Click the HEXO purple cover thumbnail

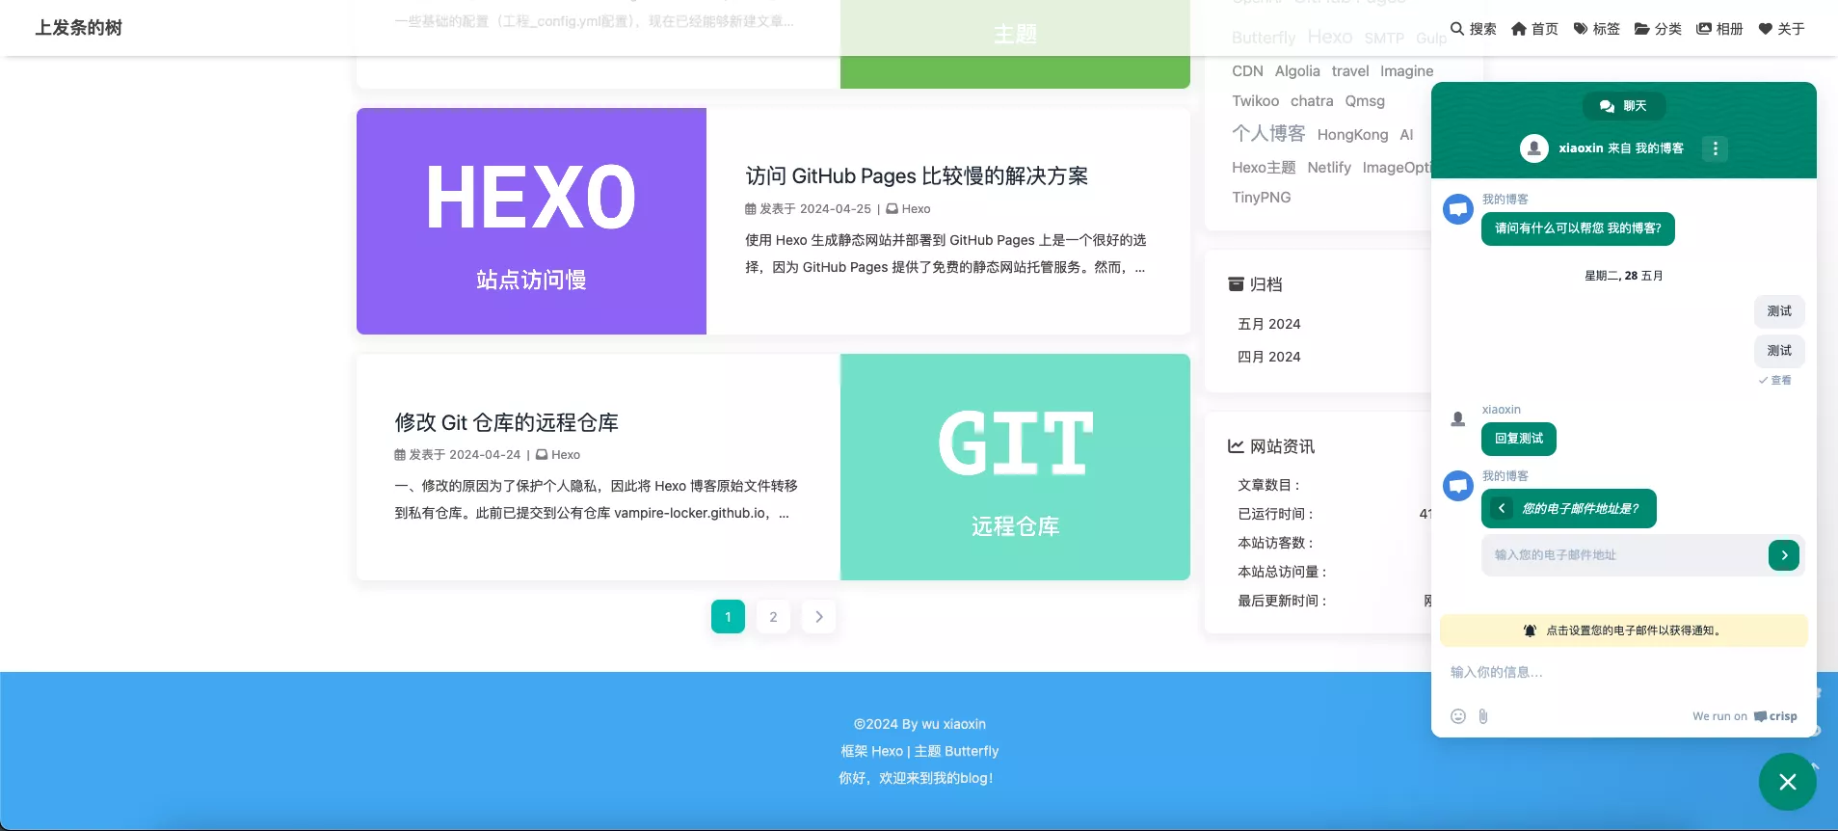click(x=531, y=222)
